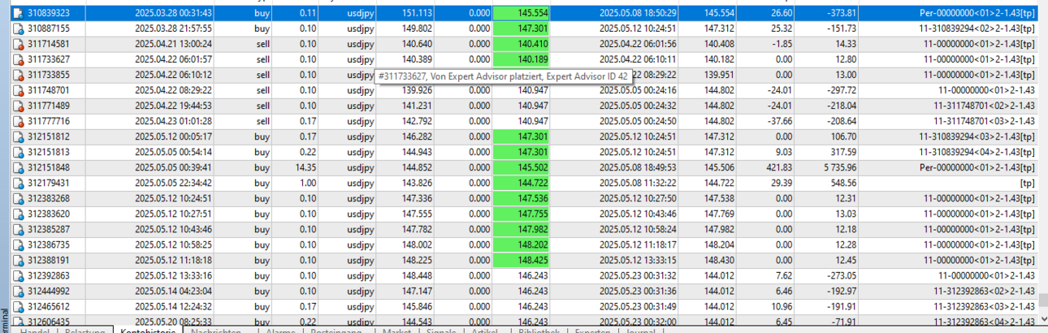1048x333 pixels.
Task: Click the order icon of ticket 312383620
Action: (x=17, y=214)
